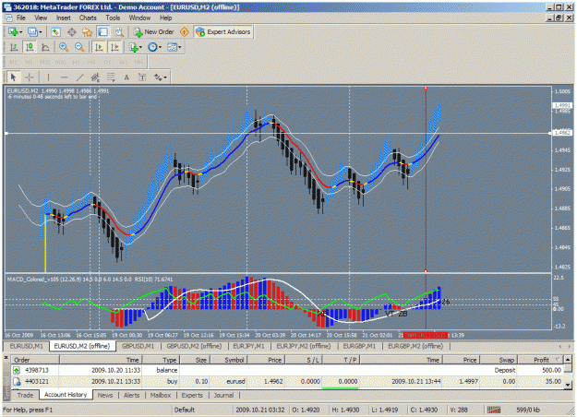Open the News tab in Terminal
577x417 pixels.
point(105,395)
